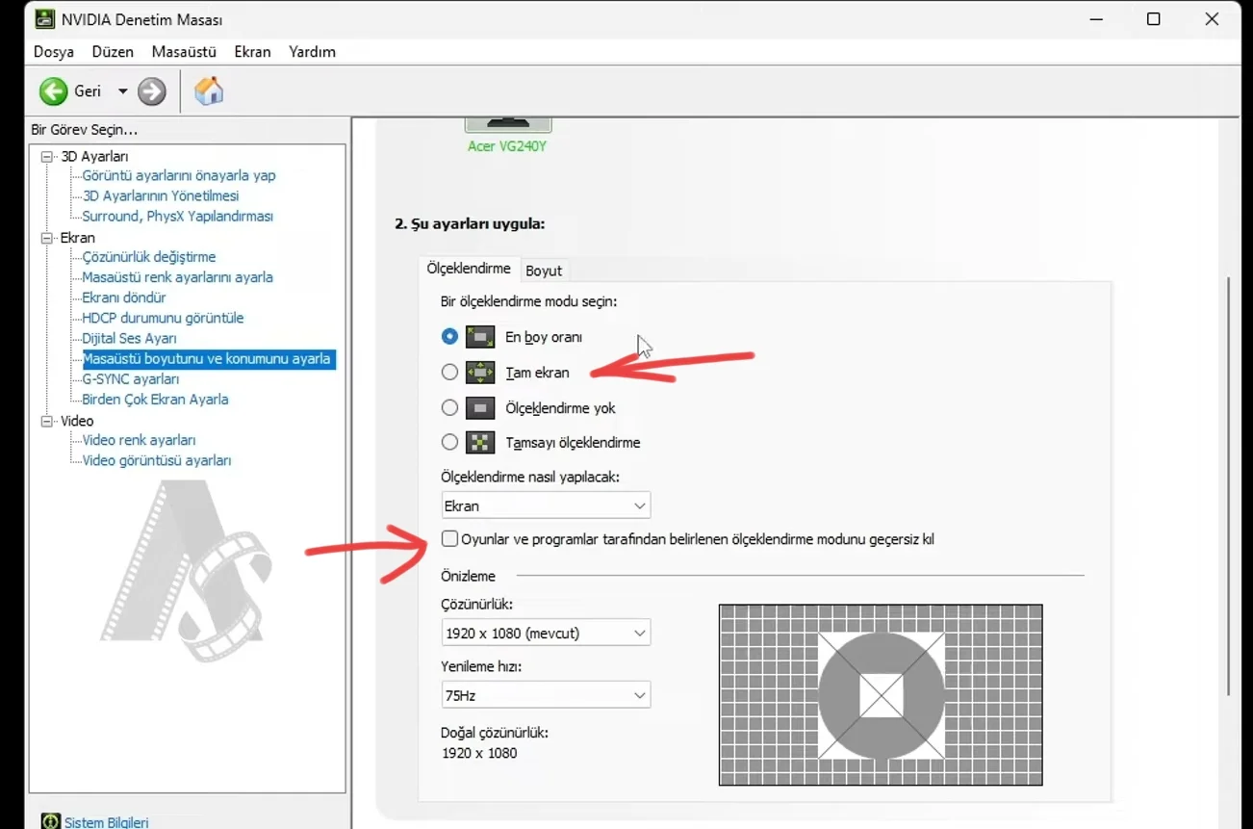Click the NVIDIA logo in title bar
This screenshot has width=1253, height=829.
[x=44, y=19]
